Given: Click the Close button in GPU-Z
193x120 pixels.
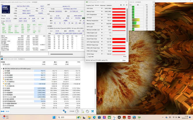Looking at the screenshot, I should 124,60.
